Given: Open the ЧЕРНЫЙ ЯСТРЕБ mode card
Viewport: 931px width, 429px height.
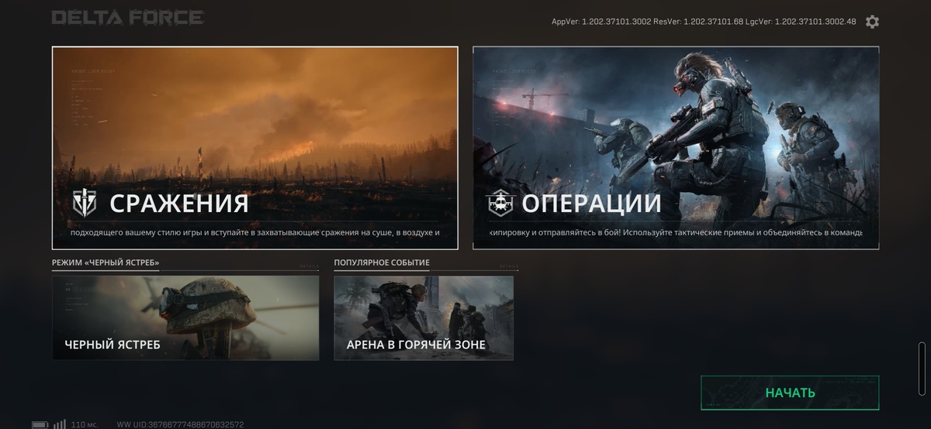Looking at the screenshot, I should click(185, 317).
